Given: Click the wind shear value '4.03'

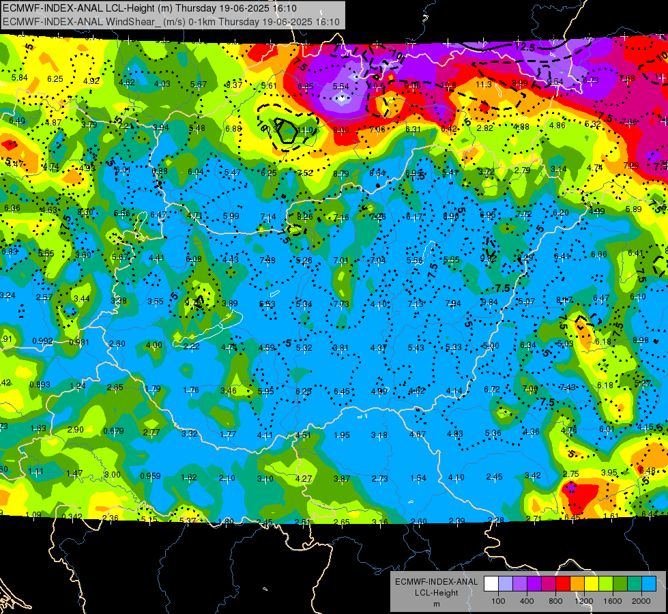Looking at the screenshot, I should click(x=162, y=84).
